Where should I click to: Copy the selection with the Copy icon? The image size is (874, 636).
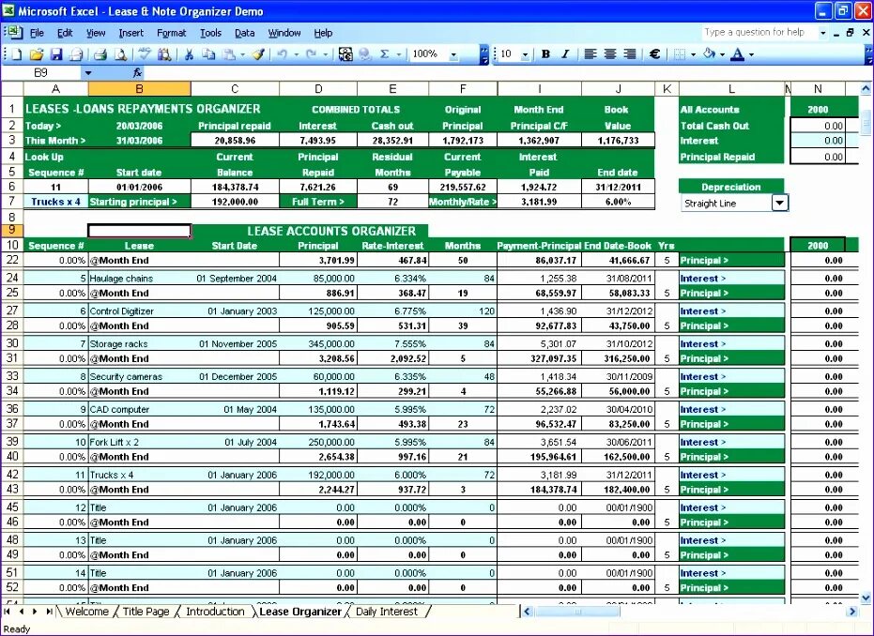click(x=208, y=54)
